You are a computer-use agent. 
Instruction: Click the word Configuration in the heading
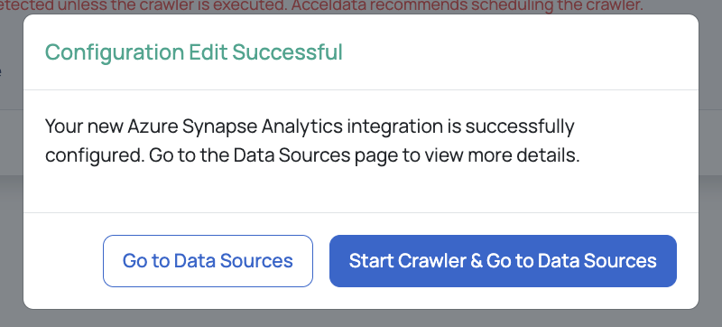coord(114,52)
